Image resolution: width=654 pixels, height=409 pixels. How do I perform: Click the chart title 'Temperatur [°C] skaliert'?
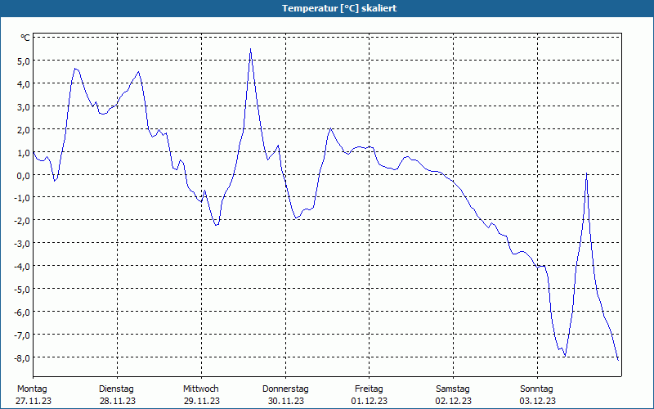tap(339, 8)
